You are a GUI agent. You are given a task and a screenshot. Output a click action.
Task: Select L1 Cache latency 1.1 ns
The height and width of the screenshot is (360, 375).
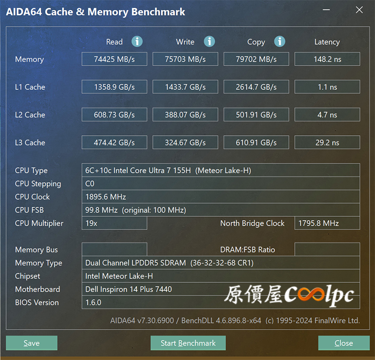pyautogui.click(x=327, y=87)
